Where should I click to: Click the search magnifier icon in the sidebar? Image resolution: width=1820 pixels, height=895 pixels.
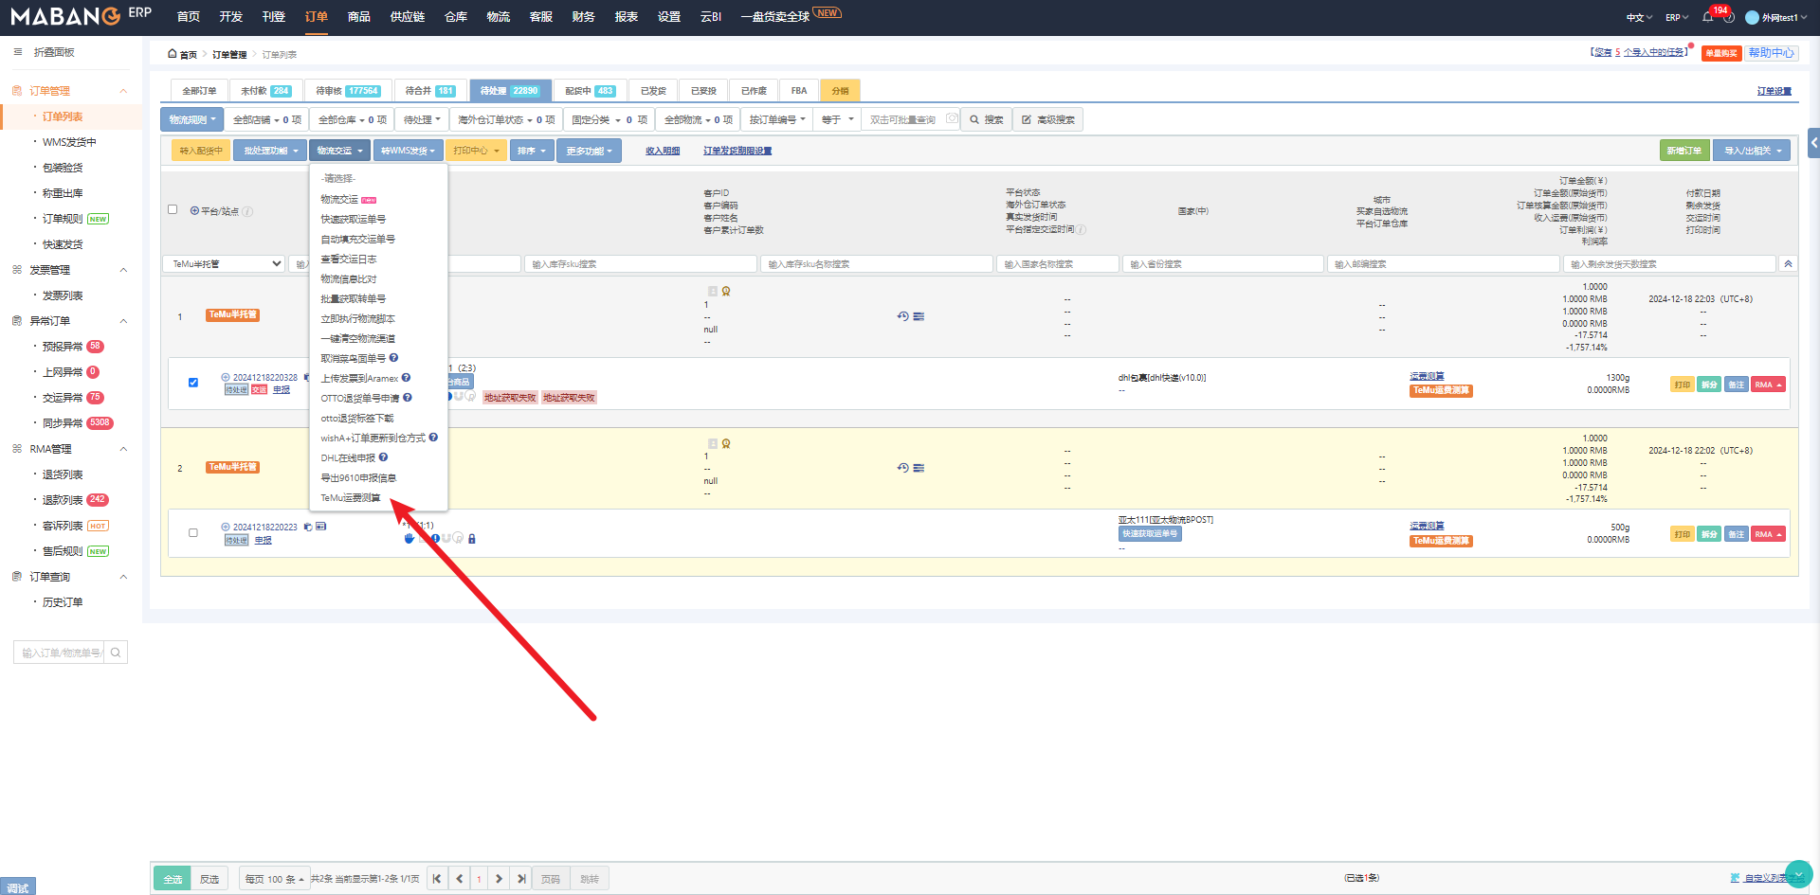116,653
